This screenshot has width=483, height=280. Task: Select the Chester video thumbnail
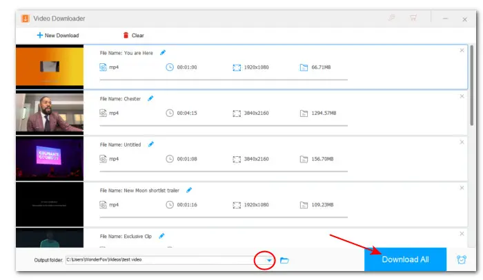[49, 113]
